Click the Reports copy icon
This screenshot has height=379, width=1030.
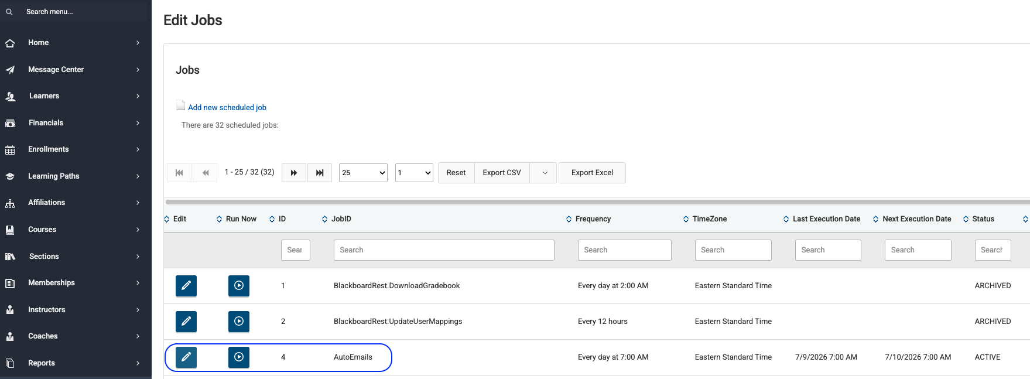[x=10, y=363]
